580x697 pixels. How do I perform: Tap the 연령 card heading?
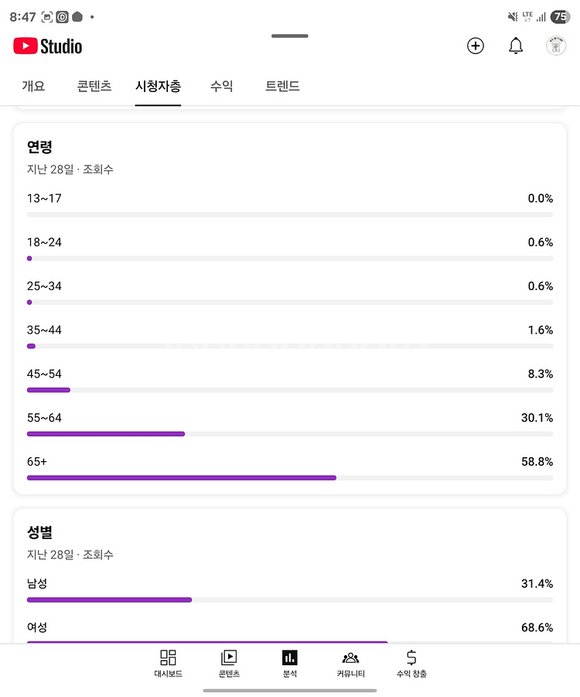pyautogui.click(x=39, y=147)
